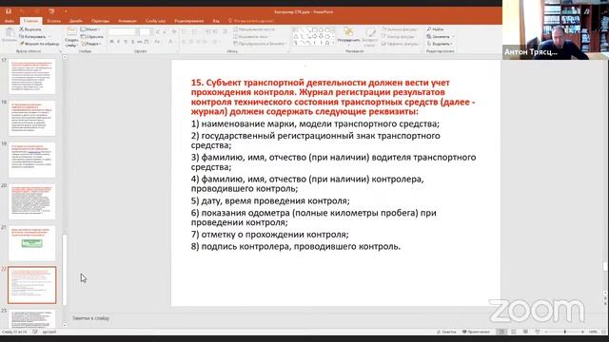
Task: Click Сбросить slide reset button
Action: pyautogui.click(x=92, y=36)
